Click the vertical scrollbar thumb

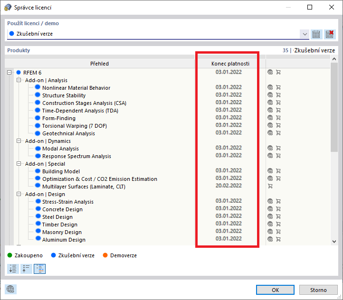[x=334, y=107]
